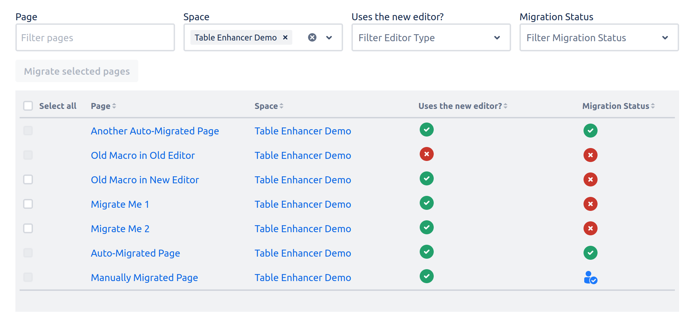Viewport: 691px width, 324px height.
Task: Open the Manually Migrated Page link
Action: [x=144, y=278]
